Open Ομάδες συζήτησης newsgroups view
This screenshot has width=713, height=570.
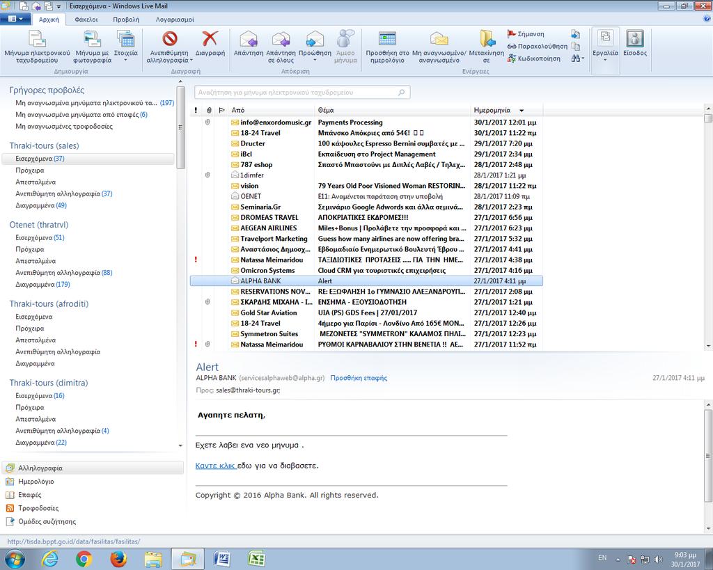(x=47, y=521)
